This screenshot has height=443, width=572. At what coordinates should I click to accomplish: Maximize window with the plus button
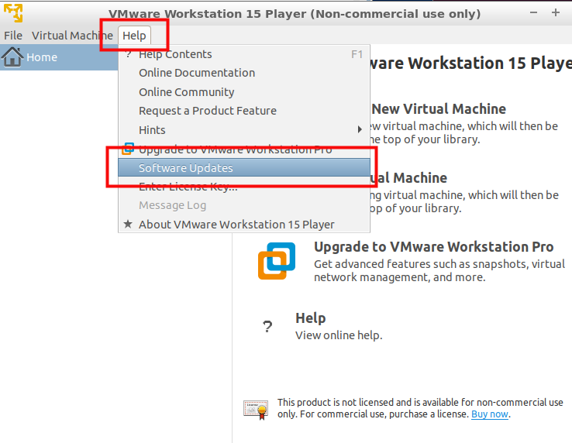(556, 12)
